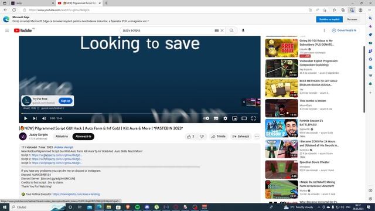
Task: Submit search with magnifier button
Action: click(231, 30)
